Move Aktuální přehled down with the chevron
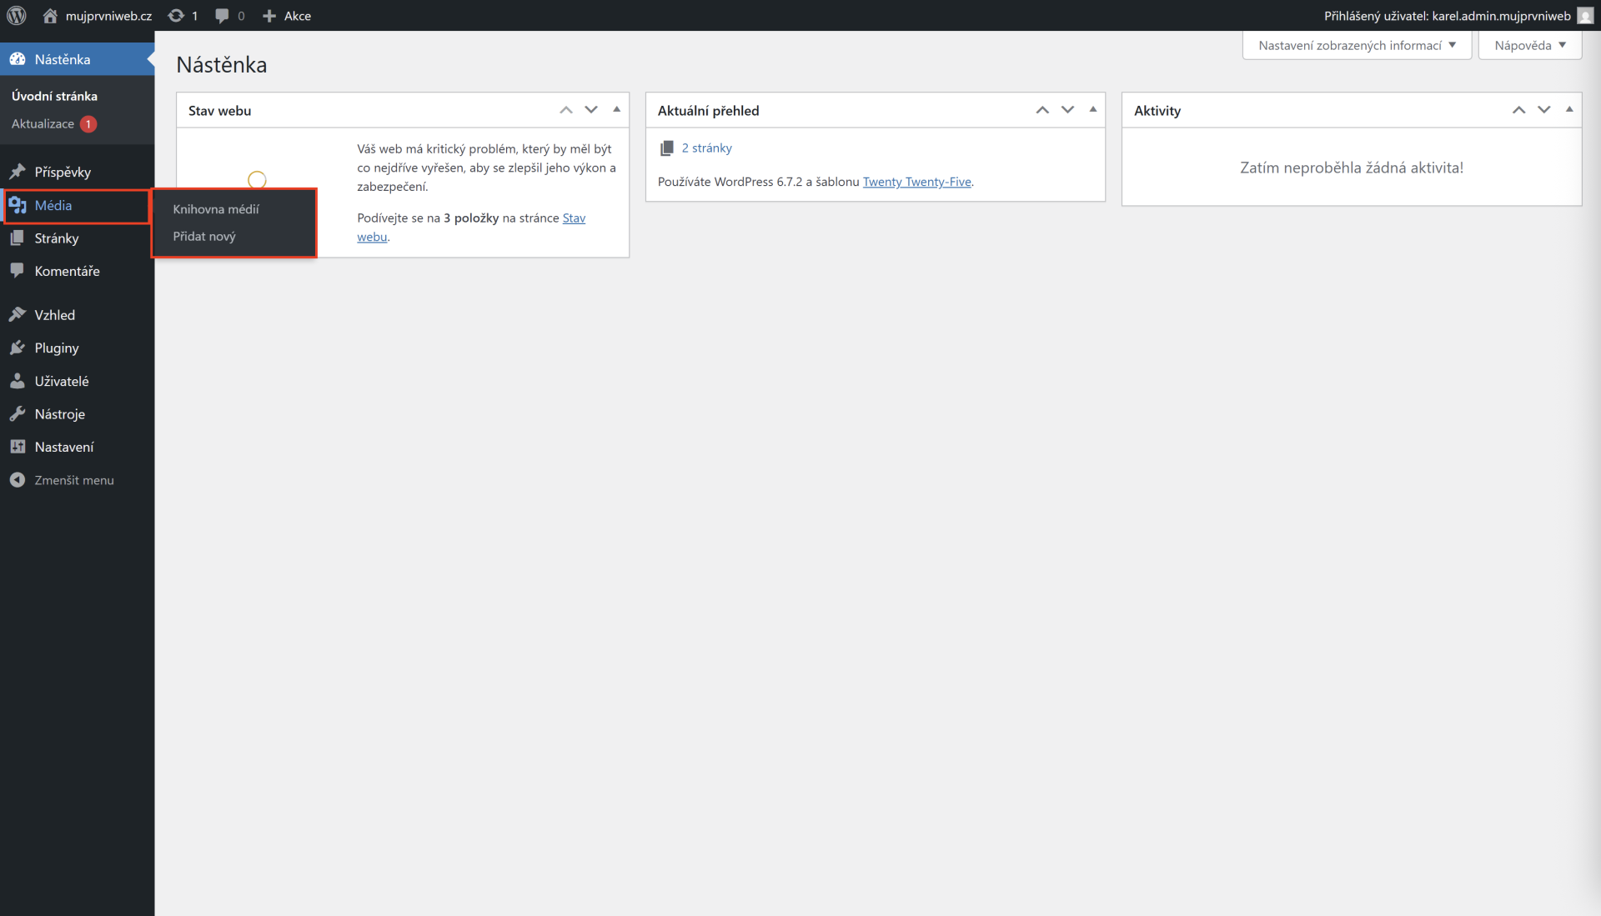1601x916 pixels. (x=1068, y=109)
